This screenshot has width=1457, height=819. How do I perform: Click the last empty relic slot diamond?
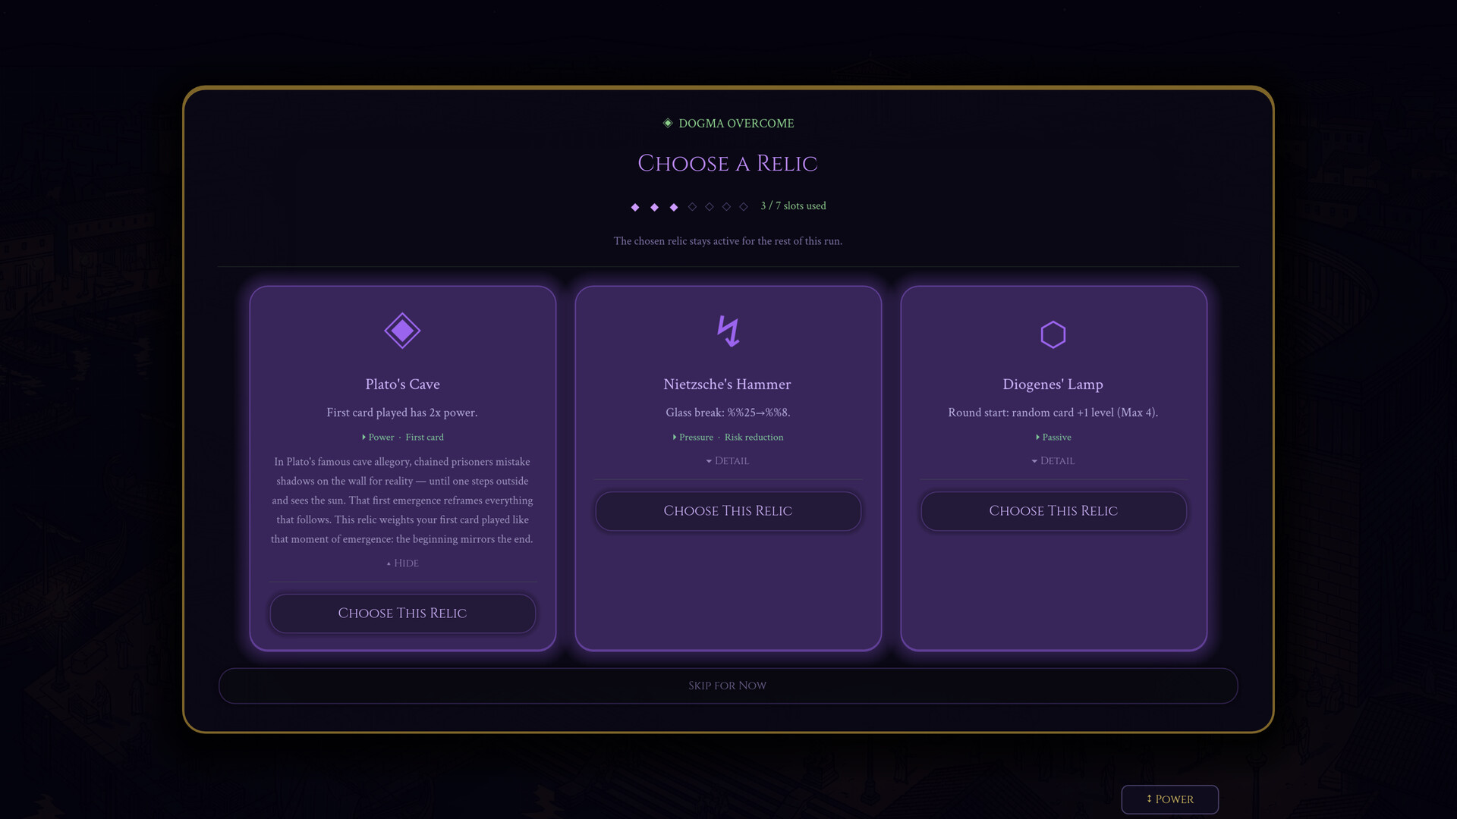pyautogui.click(x=744, y=207)
